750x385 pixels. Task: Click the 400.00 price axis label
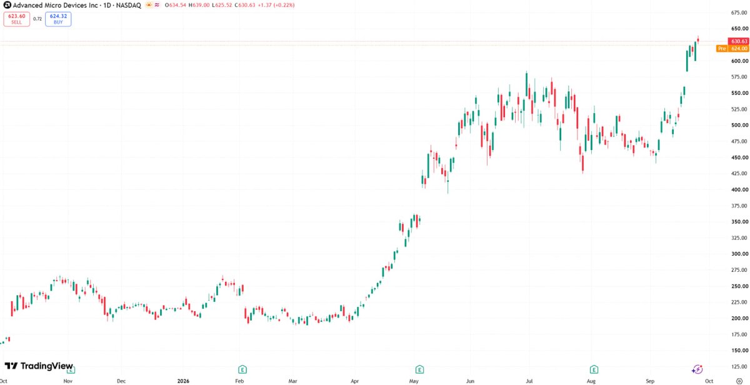pos(739,189)
